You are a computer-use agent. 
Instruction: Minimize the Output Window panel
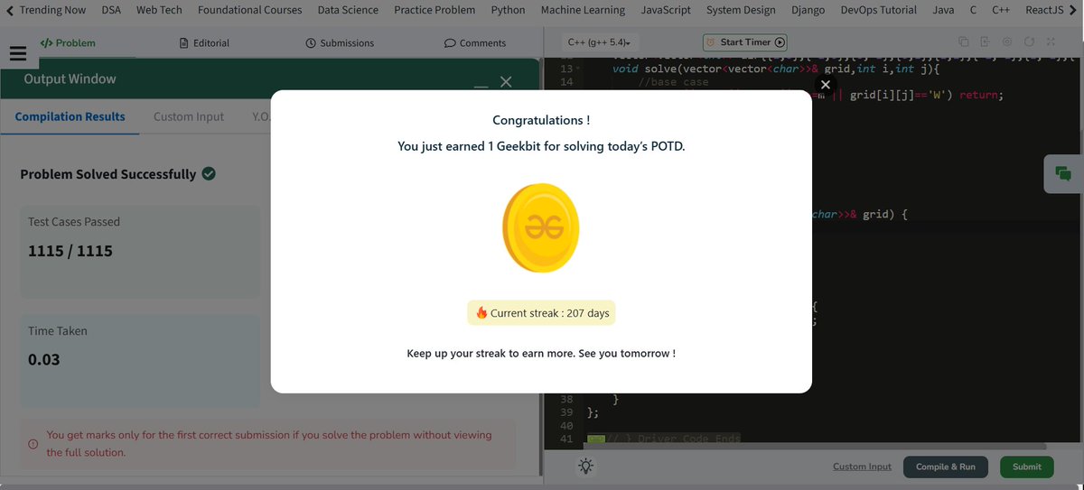tap(481, 86)
